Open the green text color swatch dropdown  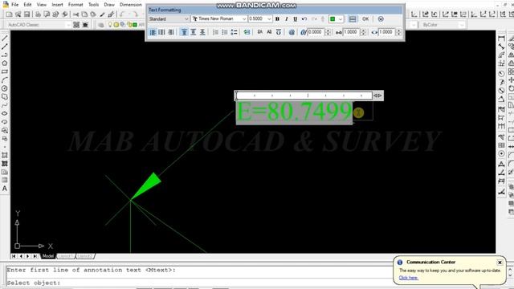point(336,19)
